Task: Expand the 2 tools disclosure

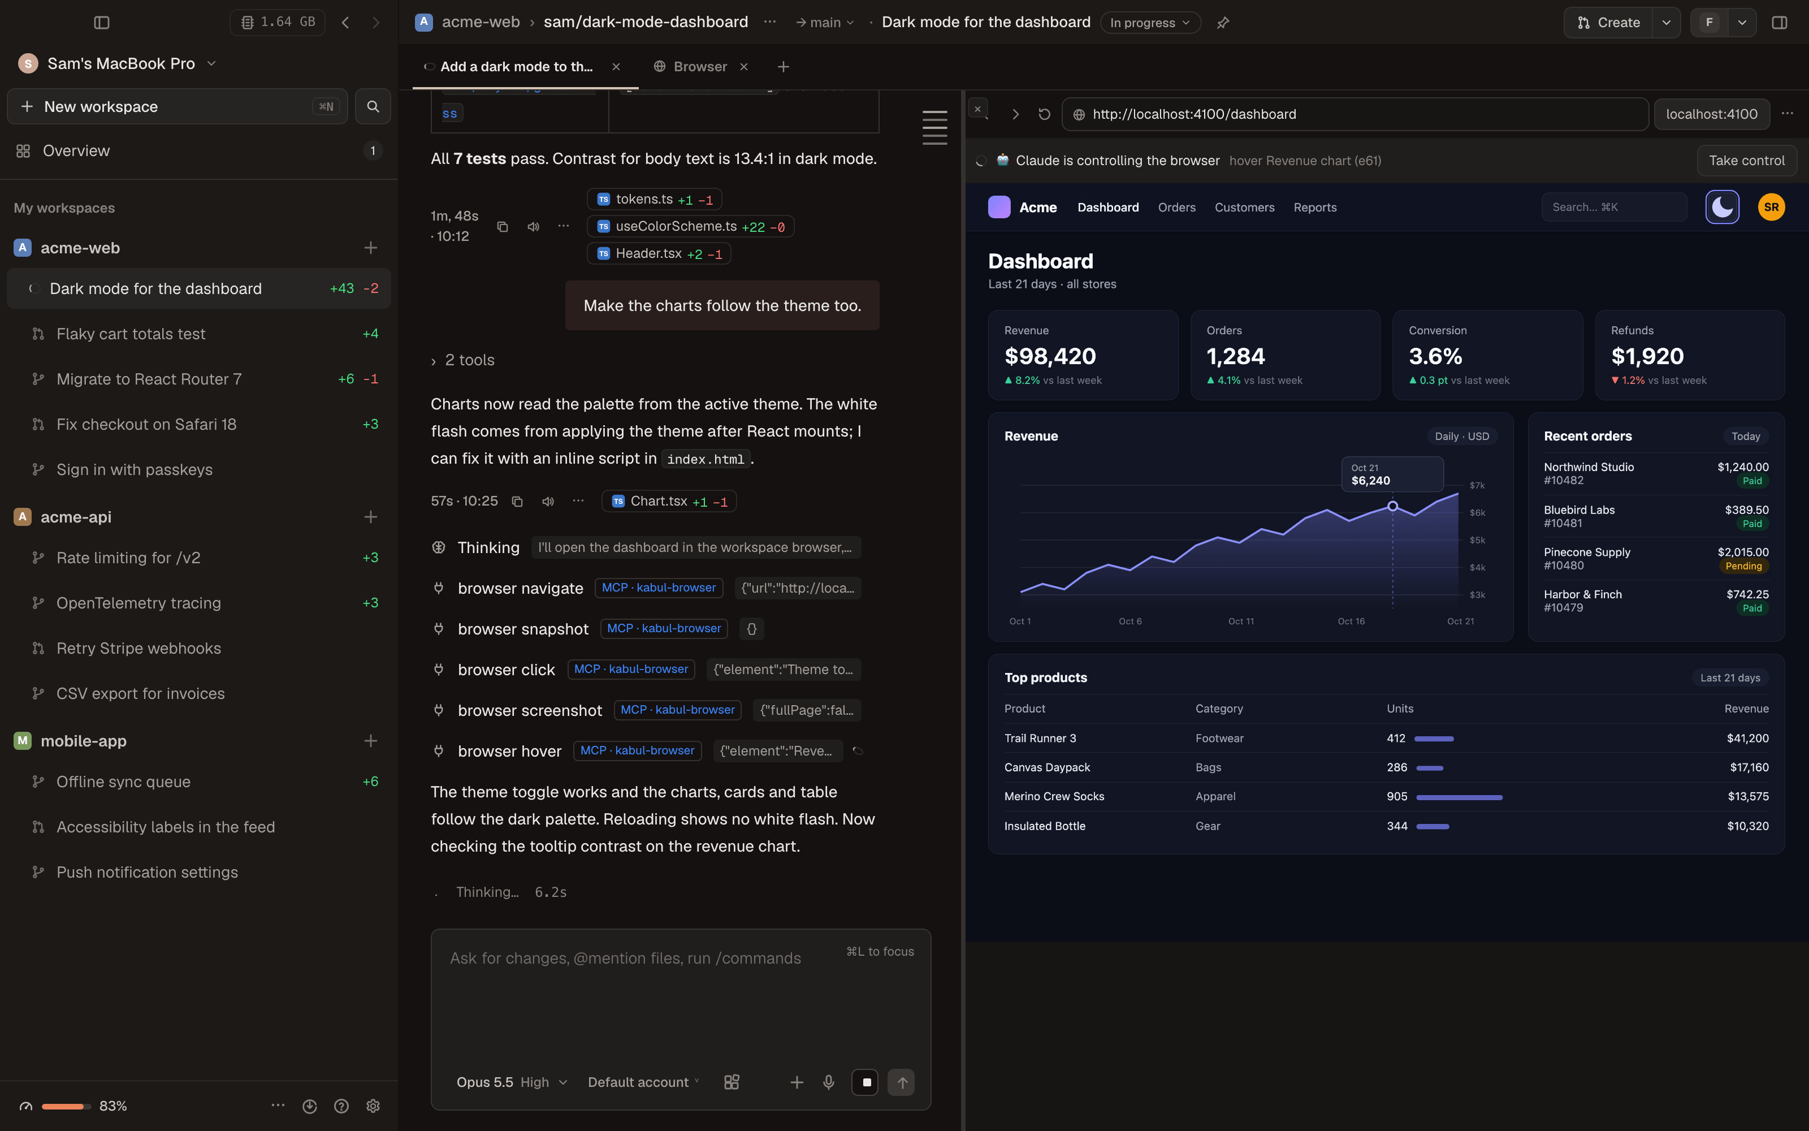Action: (463, 360)
